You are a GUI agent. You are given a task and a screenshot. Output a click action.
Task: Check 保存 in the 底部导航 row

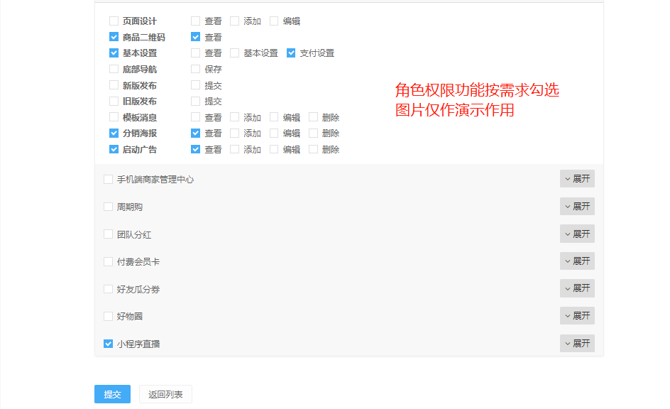(195, 70)
